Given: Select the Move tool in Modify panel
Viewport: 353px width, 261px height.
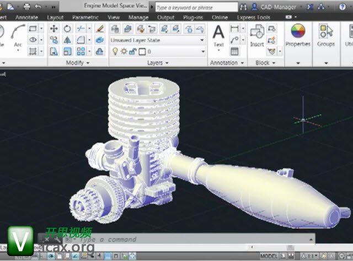Looking at the screenshot, I should click(54, 29).
